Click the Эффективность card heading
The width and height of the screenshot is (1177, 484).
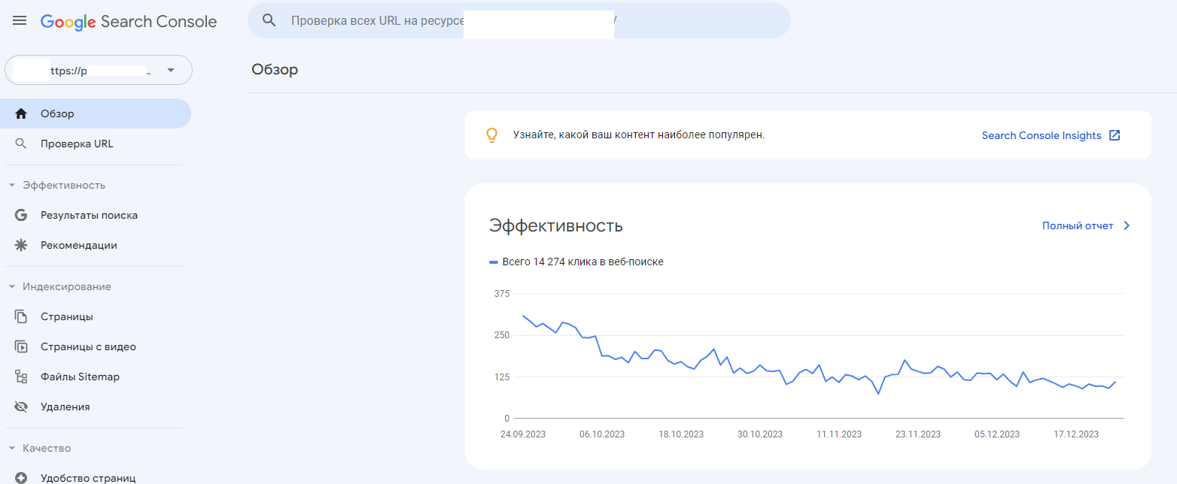(x=556, y=225)
